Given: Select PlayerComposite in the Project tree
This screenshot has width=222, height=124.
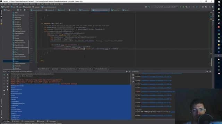Looking at the screenshot, I should (20, 63).
